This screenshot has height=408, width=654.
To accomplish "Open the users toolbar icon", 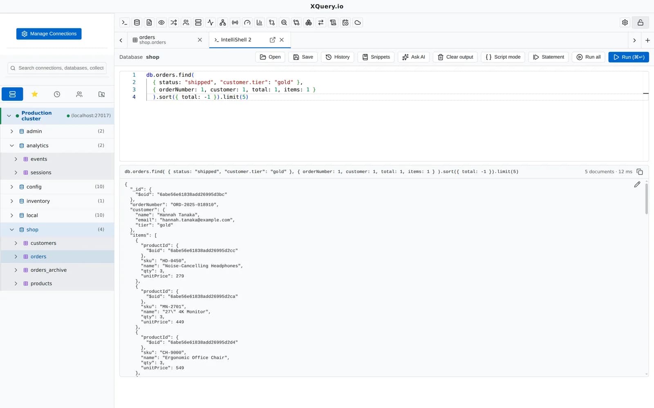I will click(186, 22).
